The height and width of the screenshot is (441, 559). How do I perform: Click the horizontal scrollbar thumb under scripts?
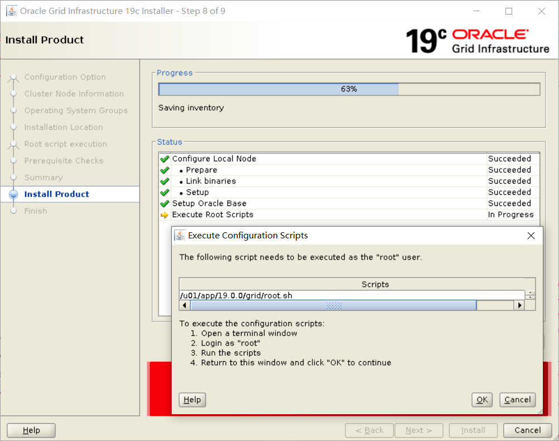pyautogui.click(x=333, y=305)
